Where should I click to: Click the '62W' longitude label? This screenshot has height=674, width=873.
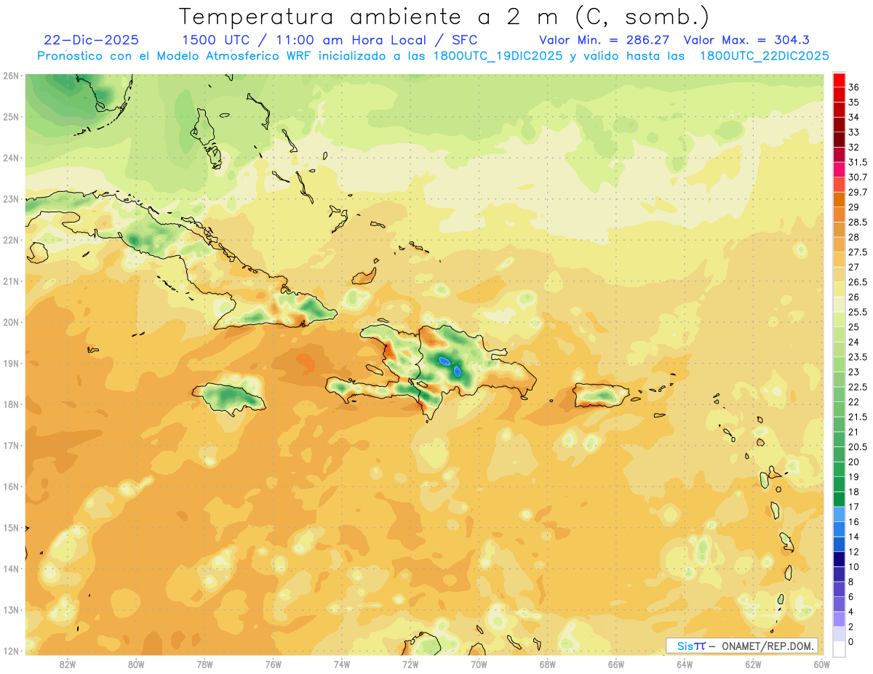click(753, 664)
